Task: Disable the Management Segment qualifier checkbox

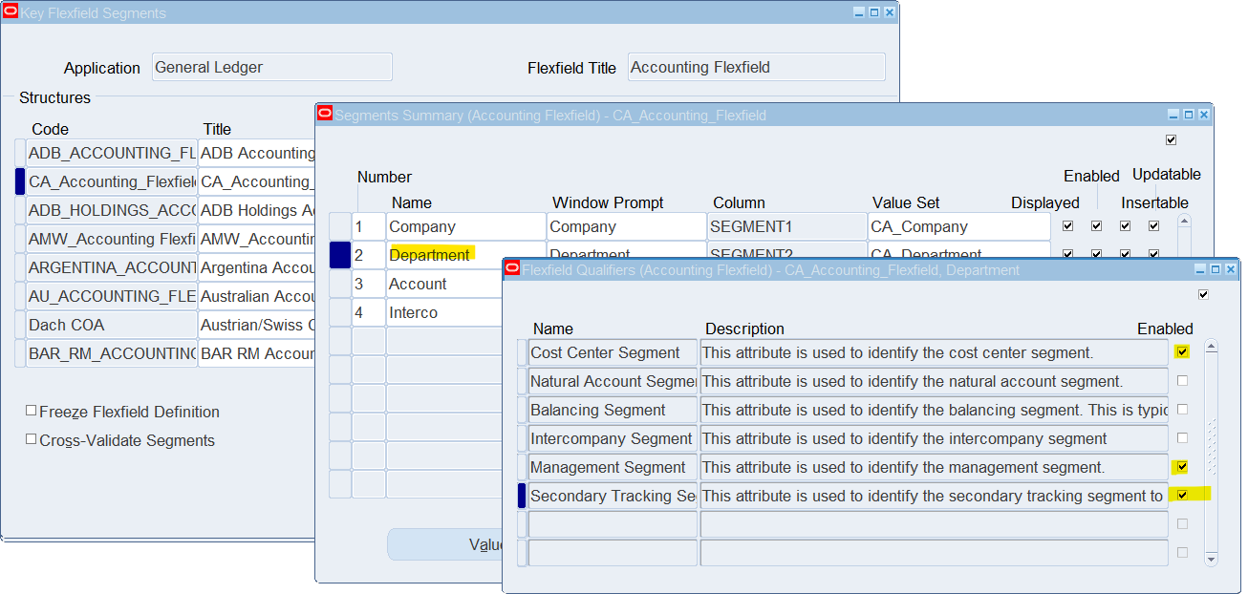Action: tap(1183, 467)
